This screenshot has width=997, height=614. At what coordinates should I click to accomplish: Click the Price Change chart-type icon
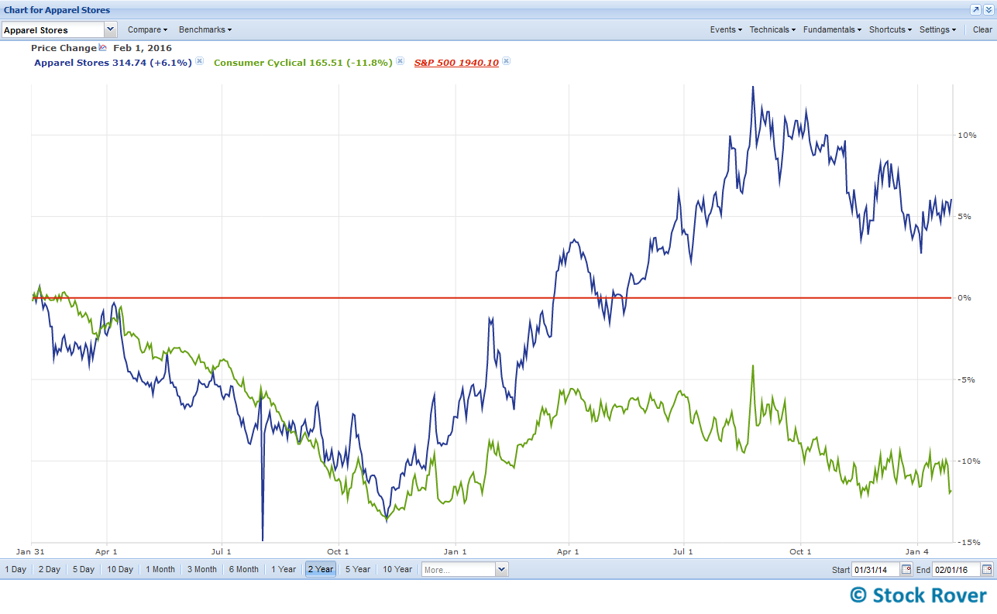point(103,48)
